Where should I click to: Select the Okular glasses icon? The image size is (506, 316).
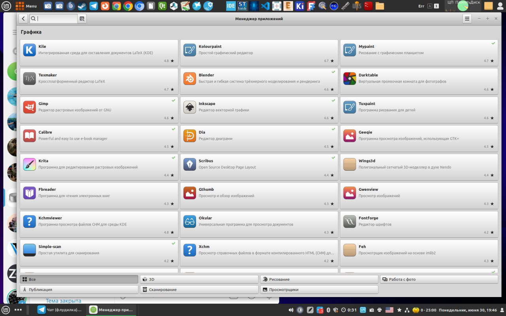click(190, 222)
